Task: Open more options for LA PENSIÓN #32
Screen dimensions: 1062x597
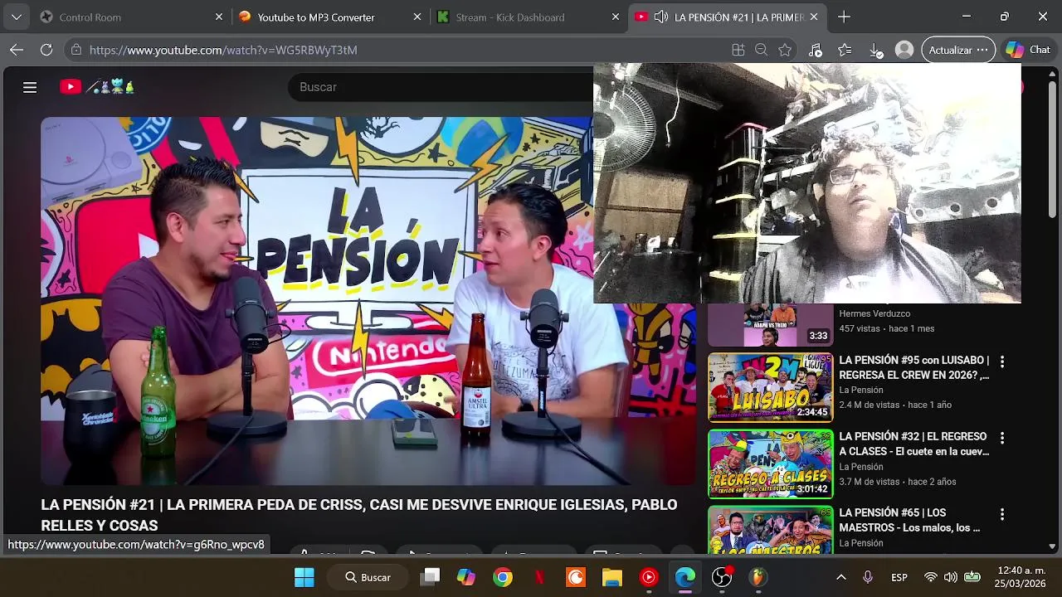Action: [1002, 438]
